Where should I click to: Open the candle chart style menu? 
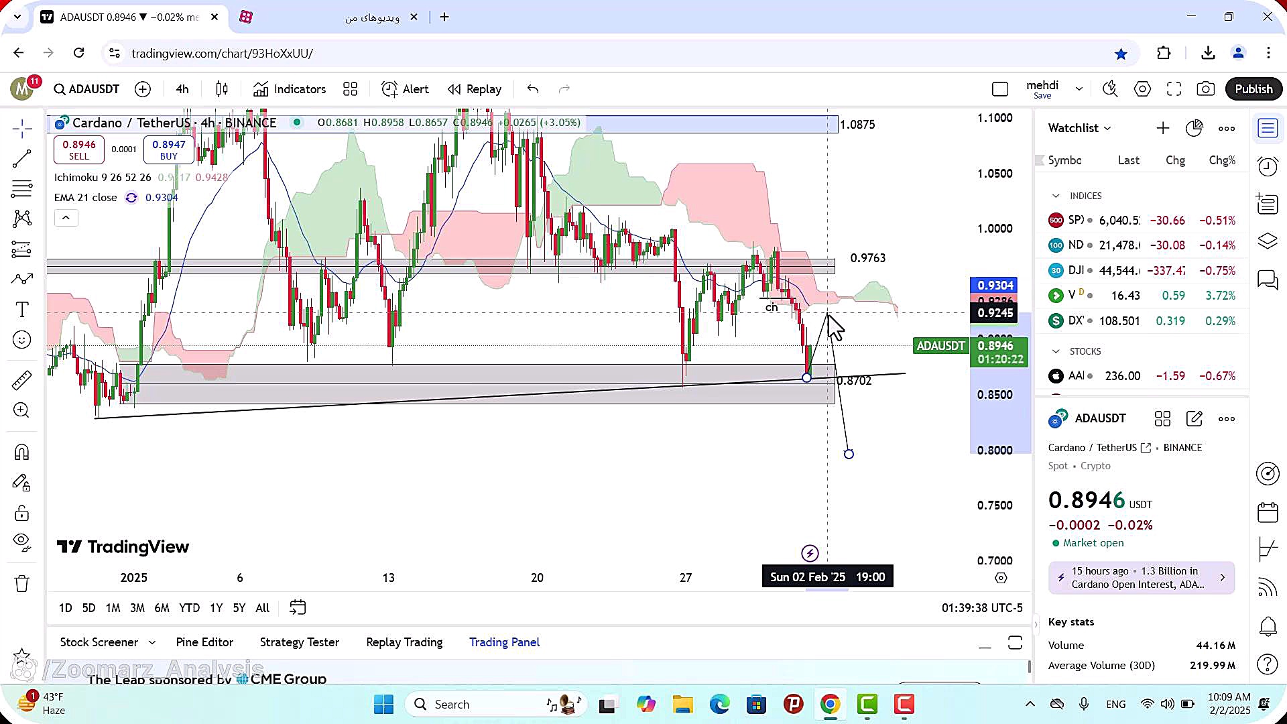222,89
